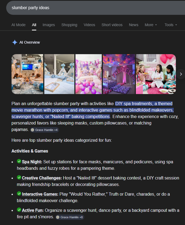185x225 pixels.
Task: Click the green checkmark beside Interactive Games
Action: 19,193
